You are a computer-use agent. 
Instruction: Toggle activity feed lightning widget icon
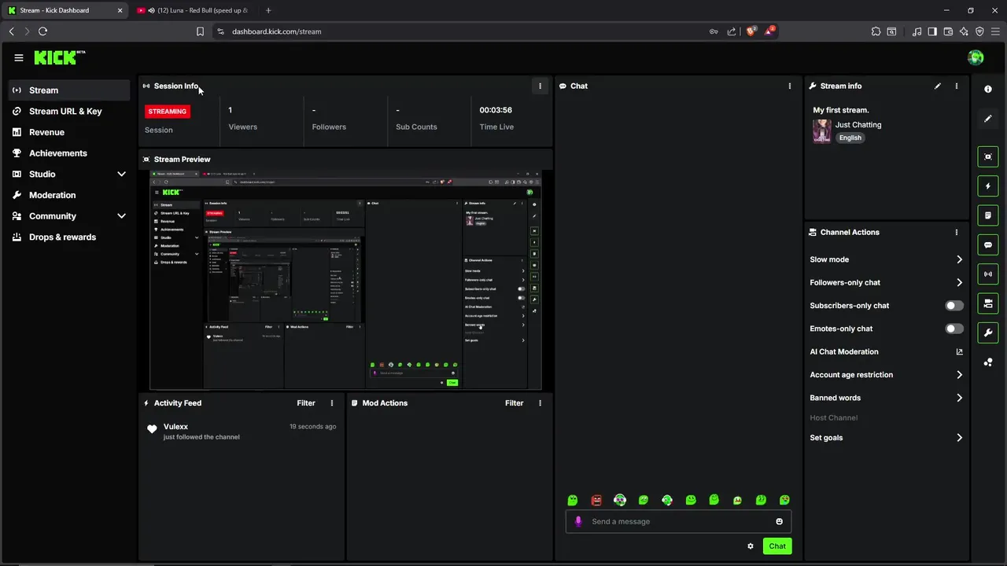click(988, 186)
